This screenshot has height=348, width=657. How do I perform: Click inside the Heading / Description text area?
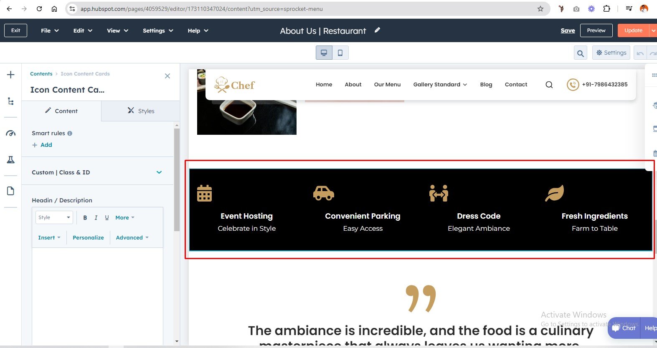tap(97, 292)
